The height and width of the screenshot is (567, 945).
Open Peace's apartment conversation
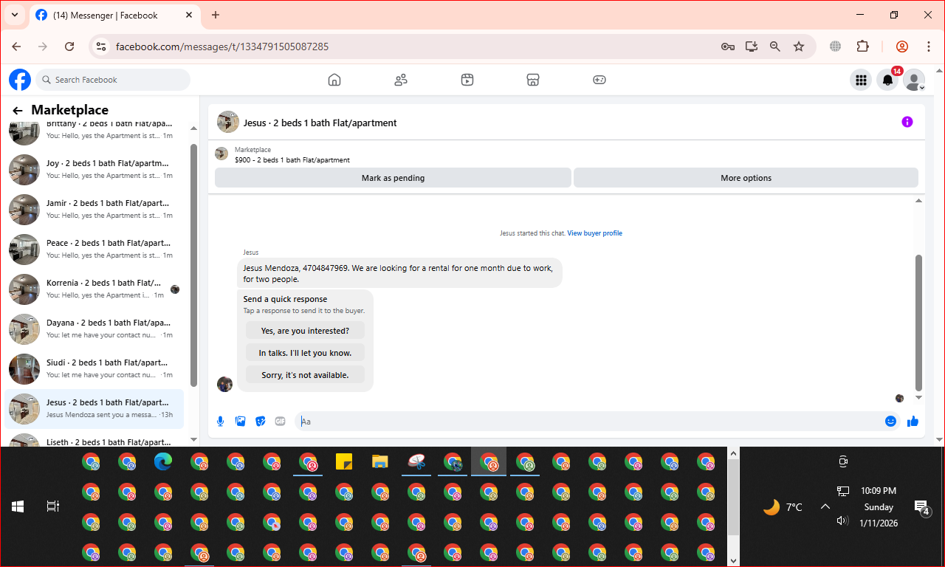[94, 250]
